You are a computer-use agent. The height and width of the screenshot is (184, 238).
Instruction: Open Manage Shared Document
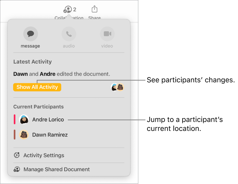pyautogui.click(x=56, y=169)
